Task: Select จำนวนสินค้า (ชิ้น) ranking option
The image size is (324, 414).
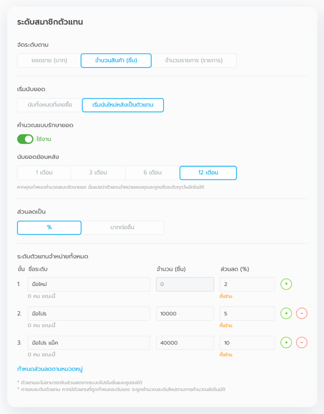Action: click(116, 61)
